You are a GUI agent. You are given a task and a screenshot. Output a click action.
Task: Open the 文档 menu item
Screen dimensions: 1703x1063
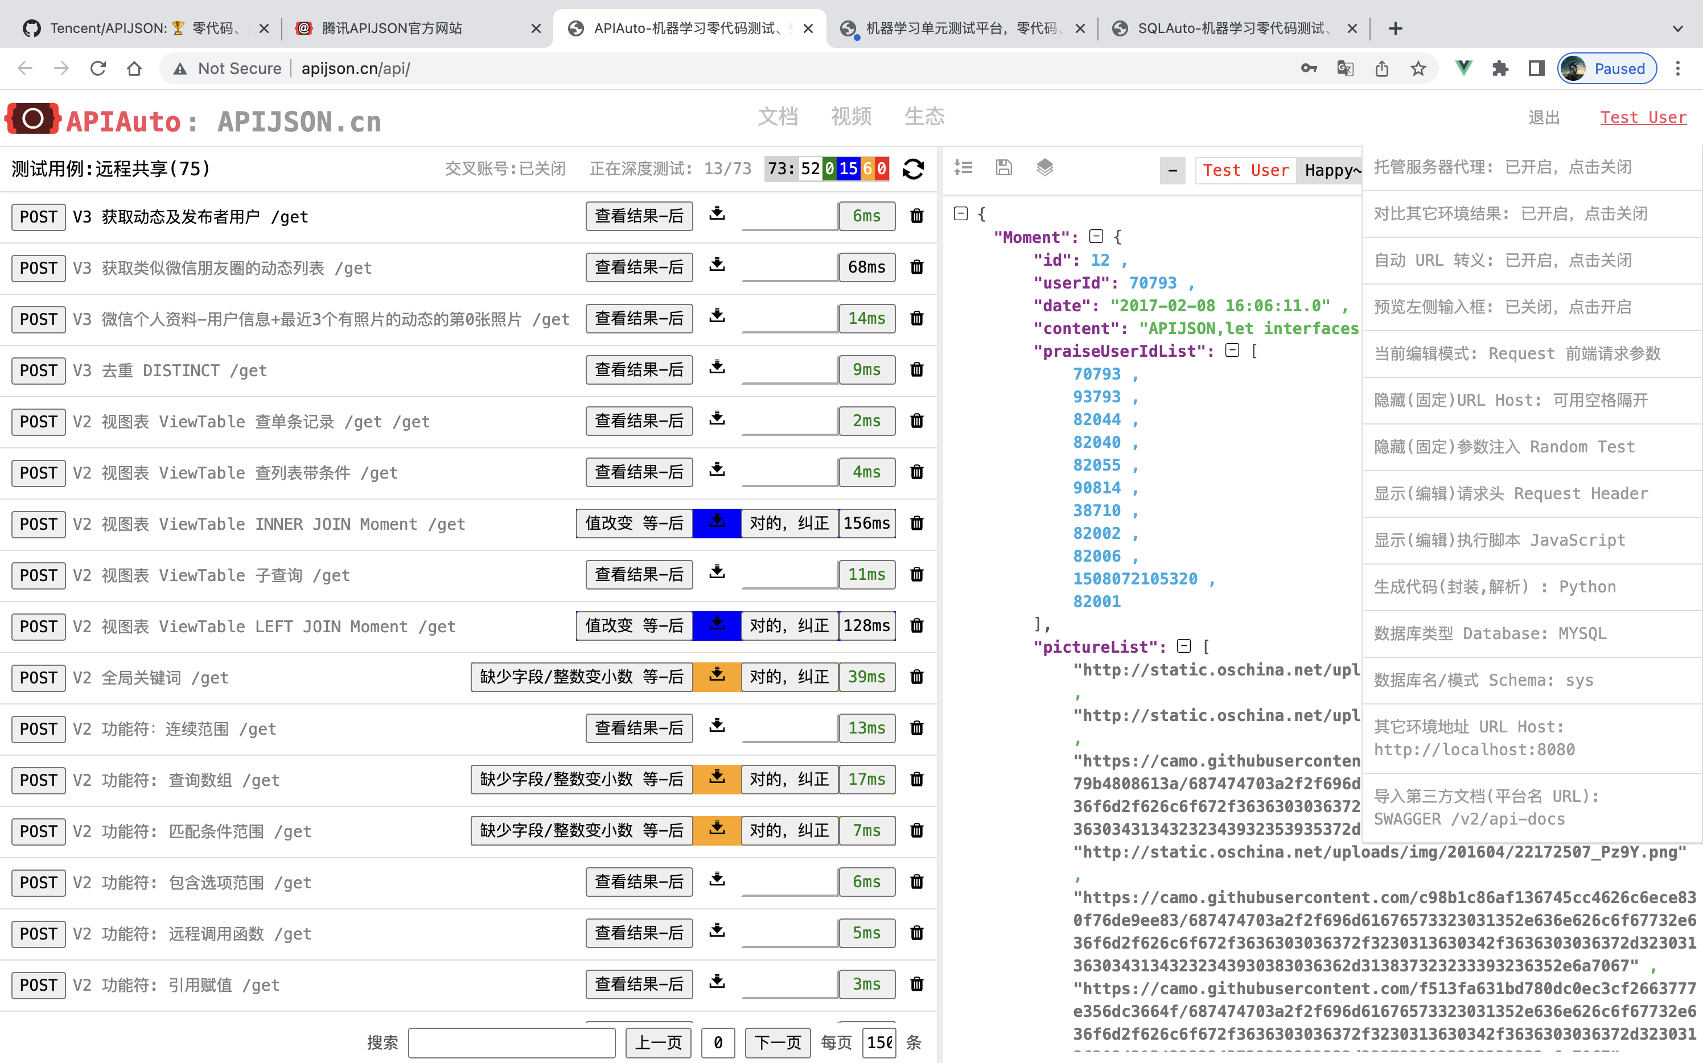[778, 117]
